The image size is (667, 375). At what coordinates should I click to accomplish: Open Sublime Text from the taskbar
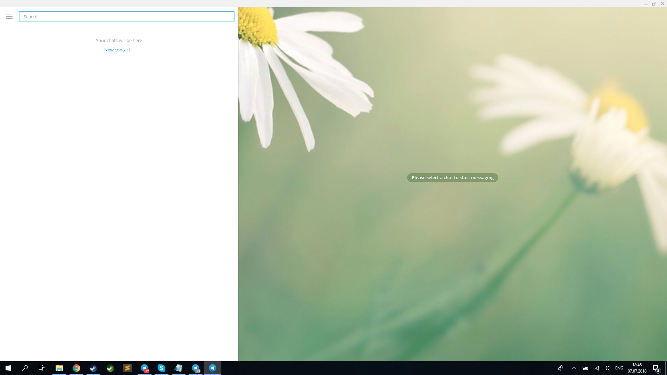(127, 368)
